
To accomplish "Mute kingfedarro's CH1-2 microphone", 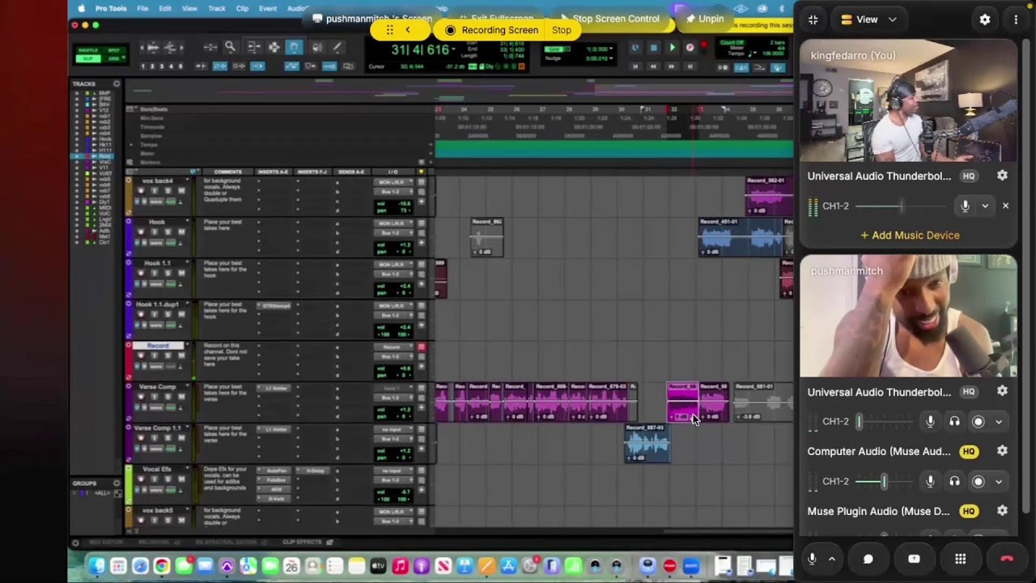I will [965, 206].
